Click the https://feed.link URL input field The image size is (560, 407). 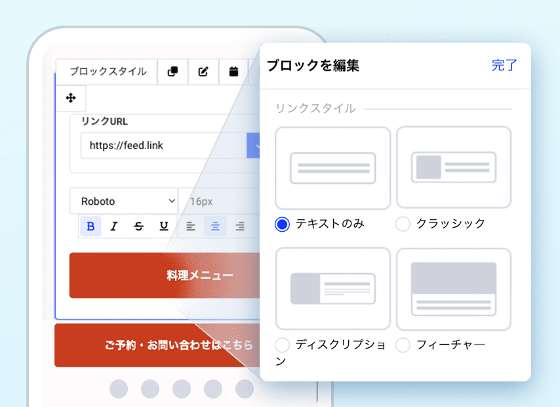point(163,146)
